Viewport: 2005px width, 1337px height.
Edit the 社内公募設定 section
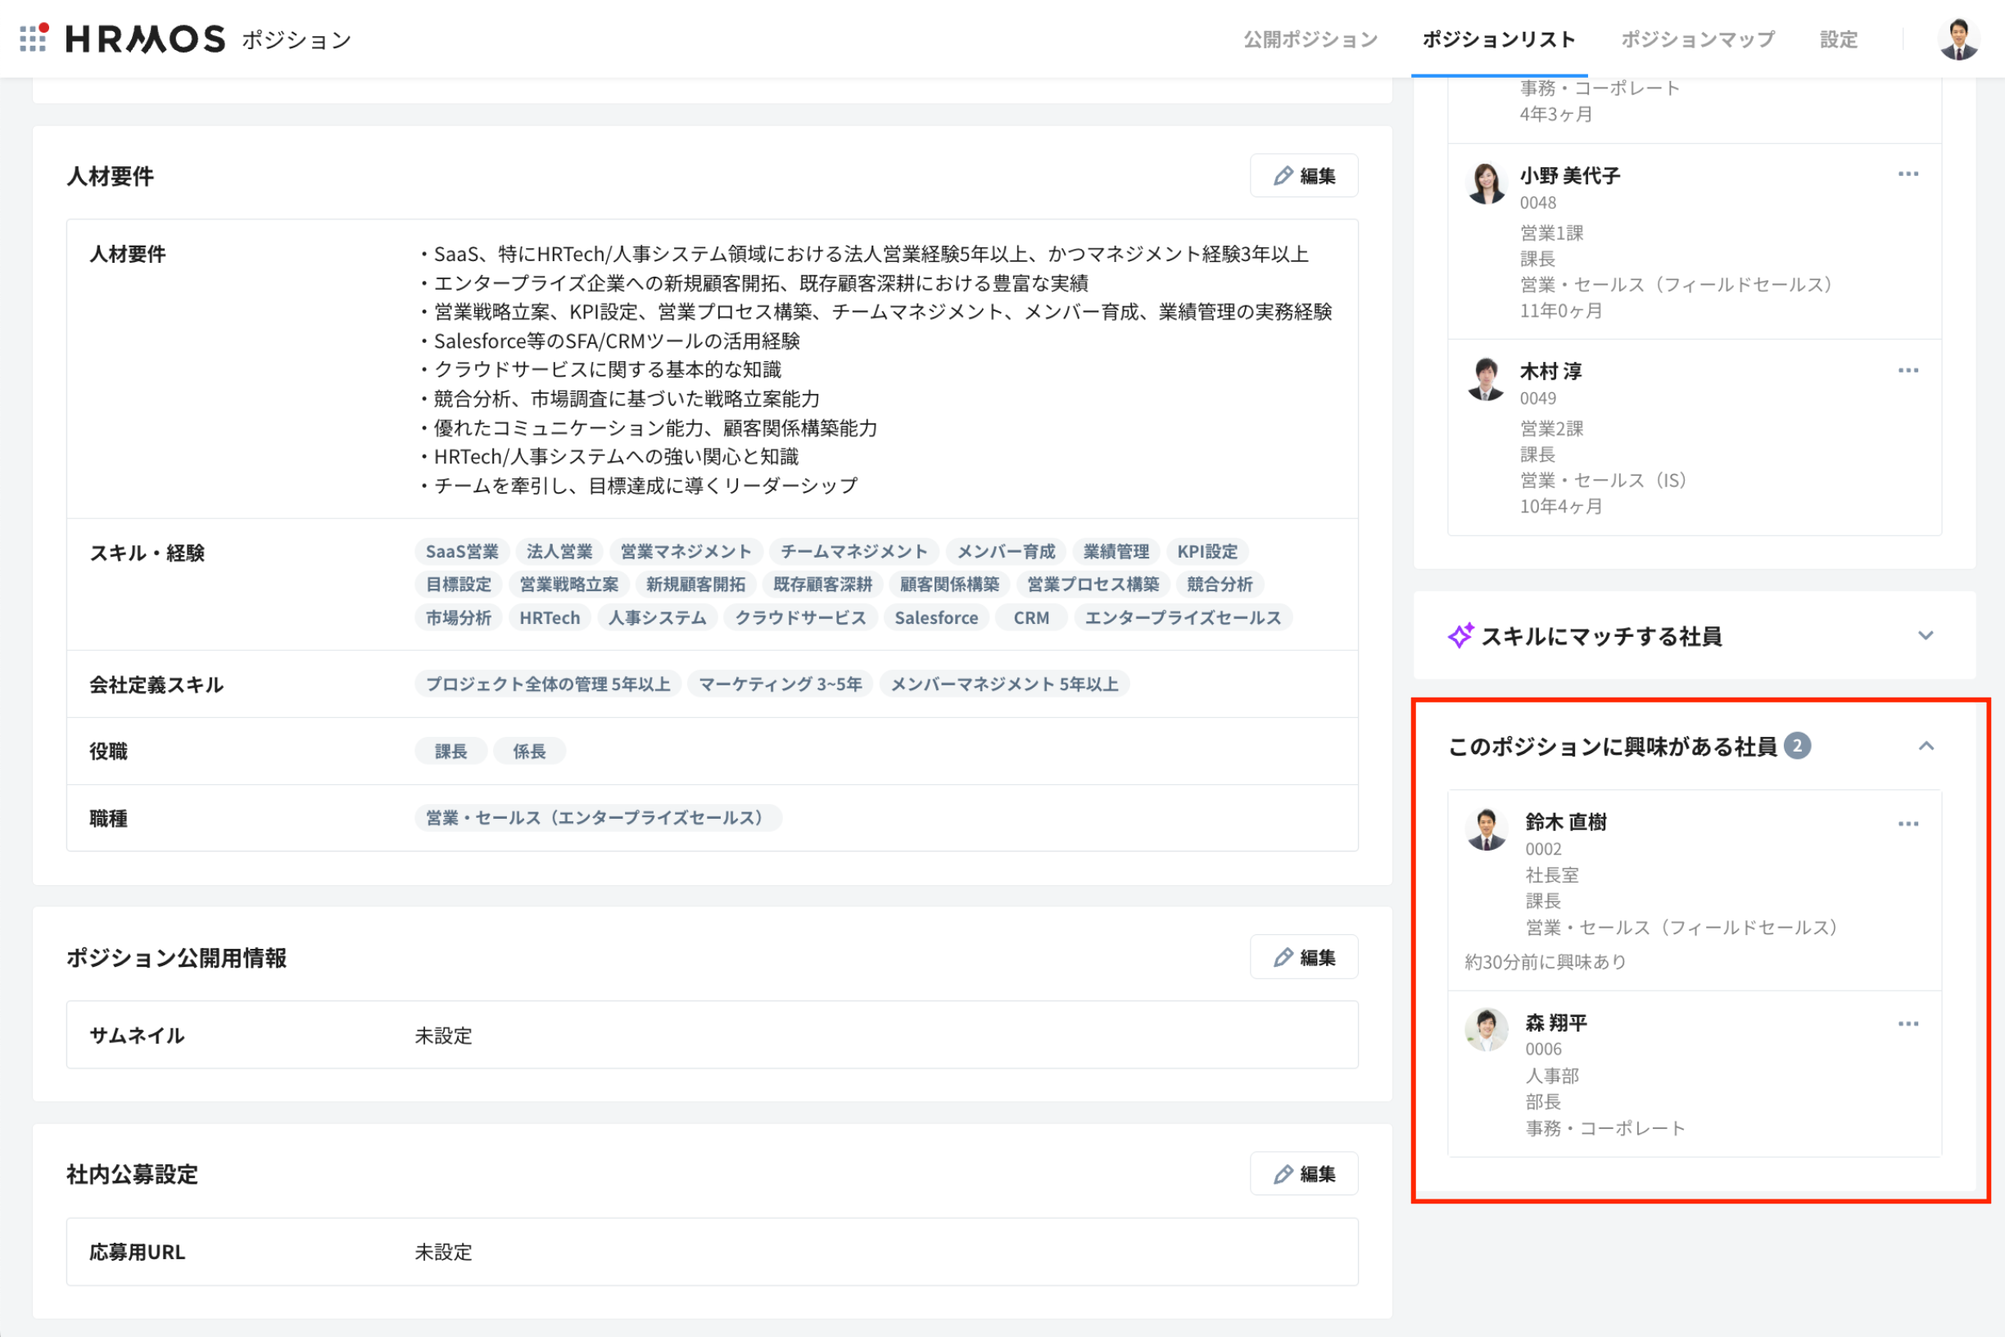tap(1303, 1174)
